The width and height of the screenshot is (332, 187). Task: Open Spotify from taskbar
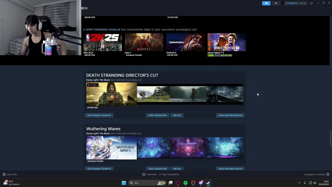185,183
